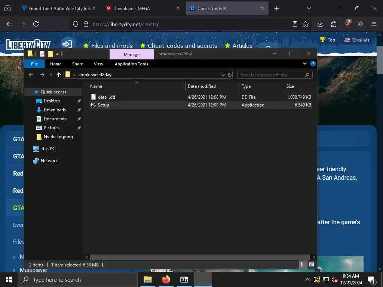Screen dimensions: 383x287
Task: Sort files by Name column
Action: (x=136, y=86)
